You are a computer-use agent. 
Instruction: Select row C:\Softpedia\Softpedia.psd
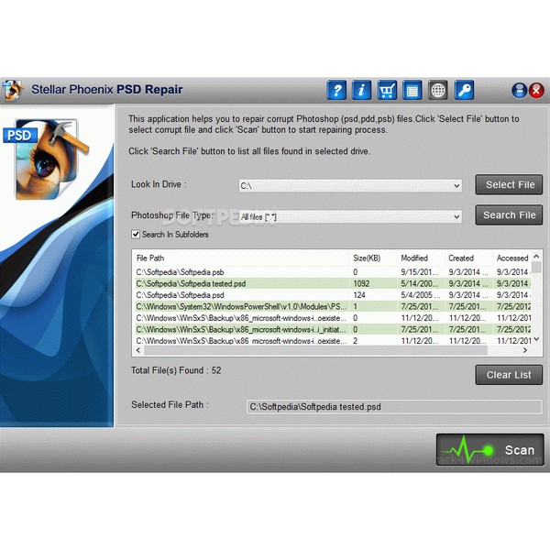333,295
